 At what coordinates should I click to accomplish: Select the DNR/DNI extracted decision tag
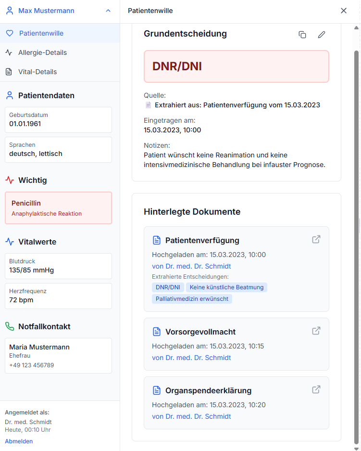click(168, 287)
